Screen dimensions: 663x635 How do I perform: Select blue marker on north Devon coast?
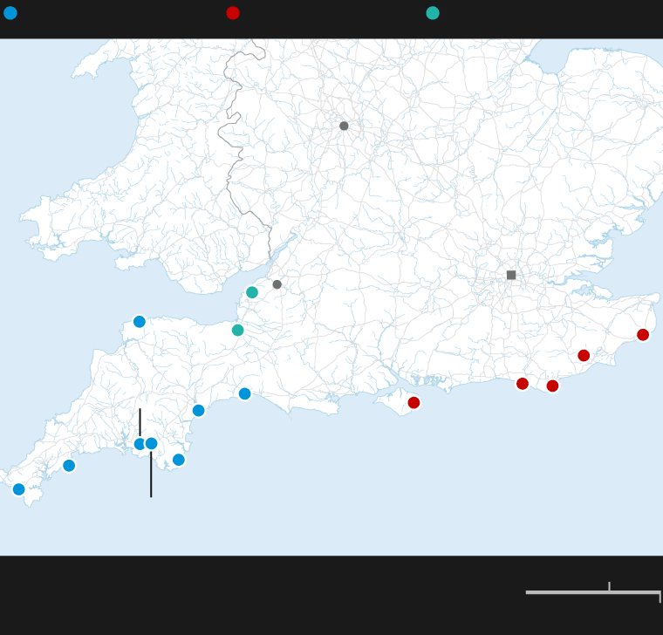pos(140,322)
